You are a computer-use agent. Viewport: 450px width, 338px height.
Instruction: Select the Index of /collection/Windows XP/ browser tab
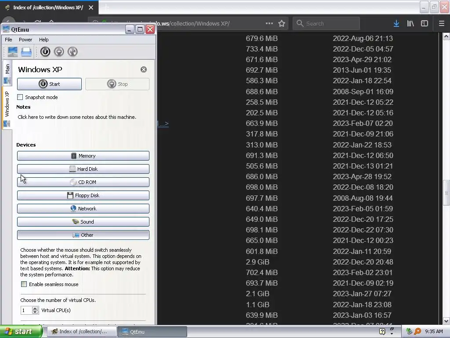click(x=48, y=7)
